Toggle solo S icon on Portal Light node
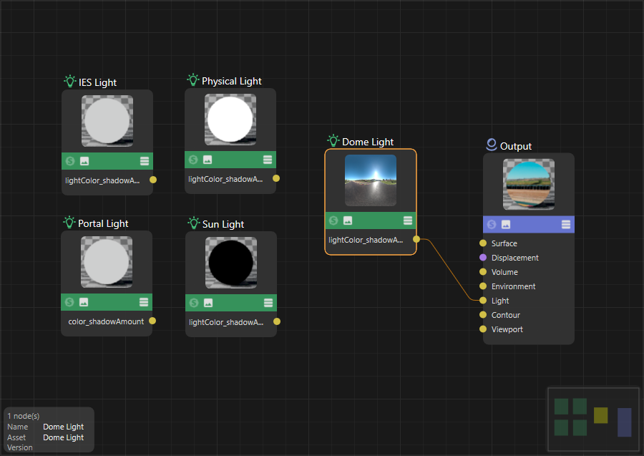The image size is (644, 456). tap(70, 302)
